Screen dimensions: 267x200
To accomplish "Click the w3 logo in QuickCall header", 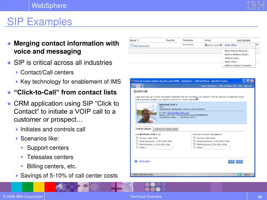I will (x=140, y=86).
